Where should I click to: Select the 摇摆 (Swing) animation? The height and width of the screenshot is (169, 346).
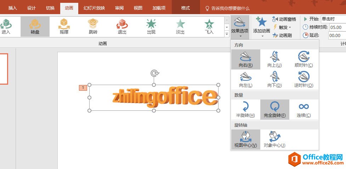(x=64, y=26)
